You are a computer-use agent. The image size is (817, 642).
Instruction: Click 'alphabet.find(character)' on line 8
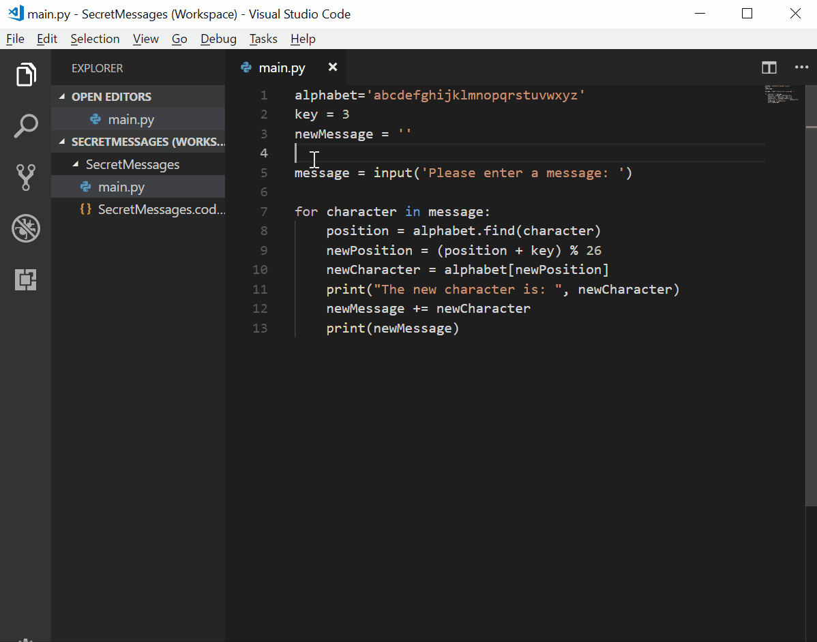point(507,230)
